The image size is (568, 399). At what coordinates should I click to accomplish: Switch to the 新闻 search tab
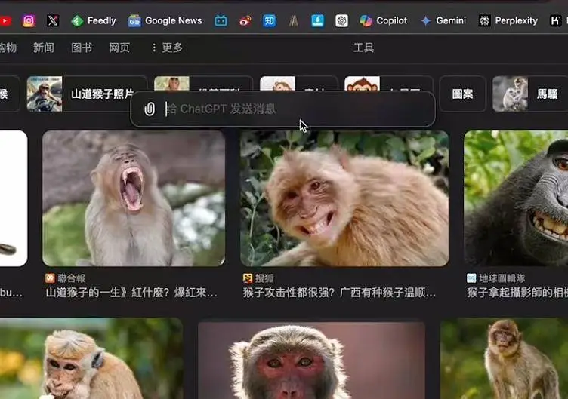[x=44, y=48]
